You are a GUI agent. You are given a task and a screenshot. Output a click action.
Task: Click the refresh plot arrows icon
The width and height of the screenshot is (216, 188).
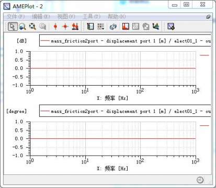(x=113, y=27)
